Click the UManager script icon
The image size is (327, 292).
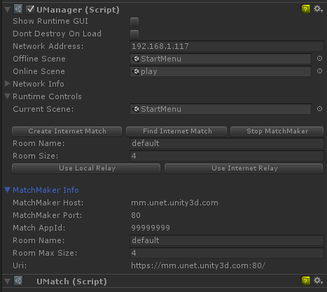point(18,10)
